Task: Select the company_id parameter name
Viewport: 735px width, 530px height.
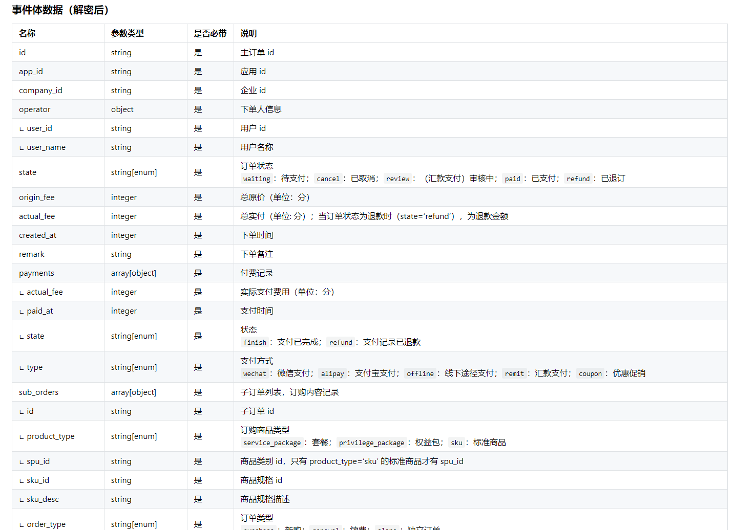Action: tap(40, 91)
